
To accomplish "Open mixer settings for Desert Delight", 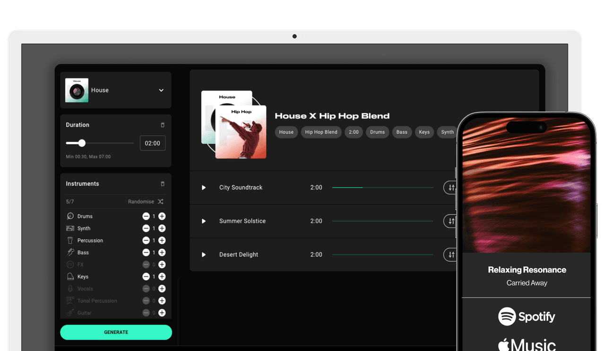I will click(x=450, y=255).
